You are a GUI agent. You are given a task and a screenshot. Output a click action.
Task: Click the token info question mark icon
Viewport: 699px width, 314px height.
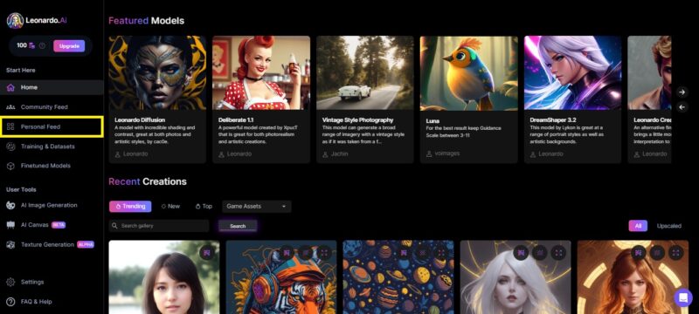point(42,46)
